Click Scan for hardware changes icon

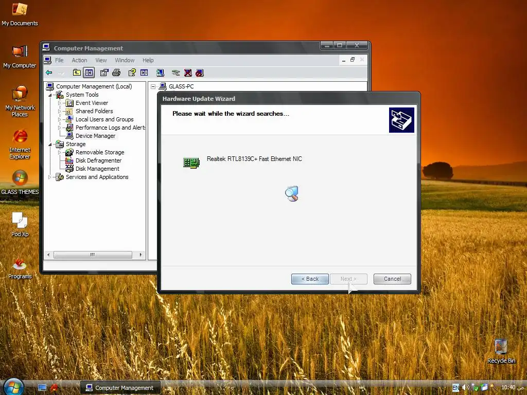click(x=160, y=73)
